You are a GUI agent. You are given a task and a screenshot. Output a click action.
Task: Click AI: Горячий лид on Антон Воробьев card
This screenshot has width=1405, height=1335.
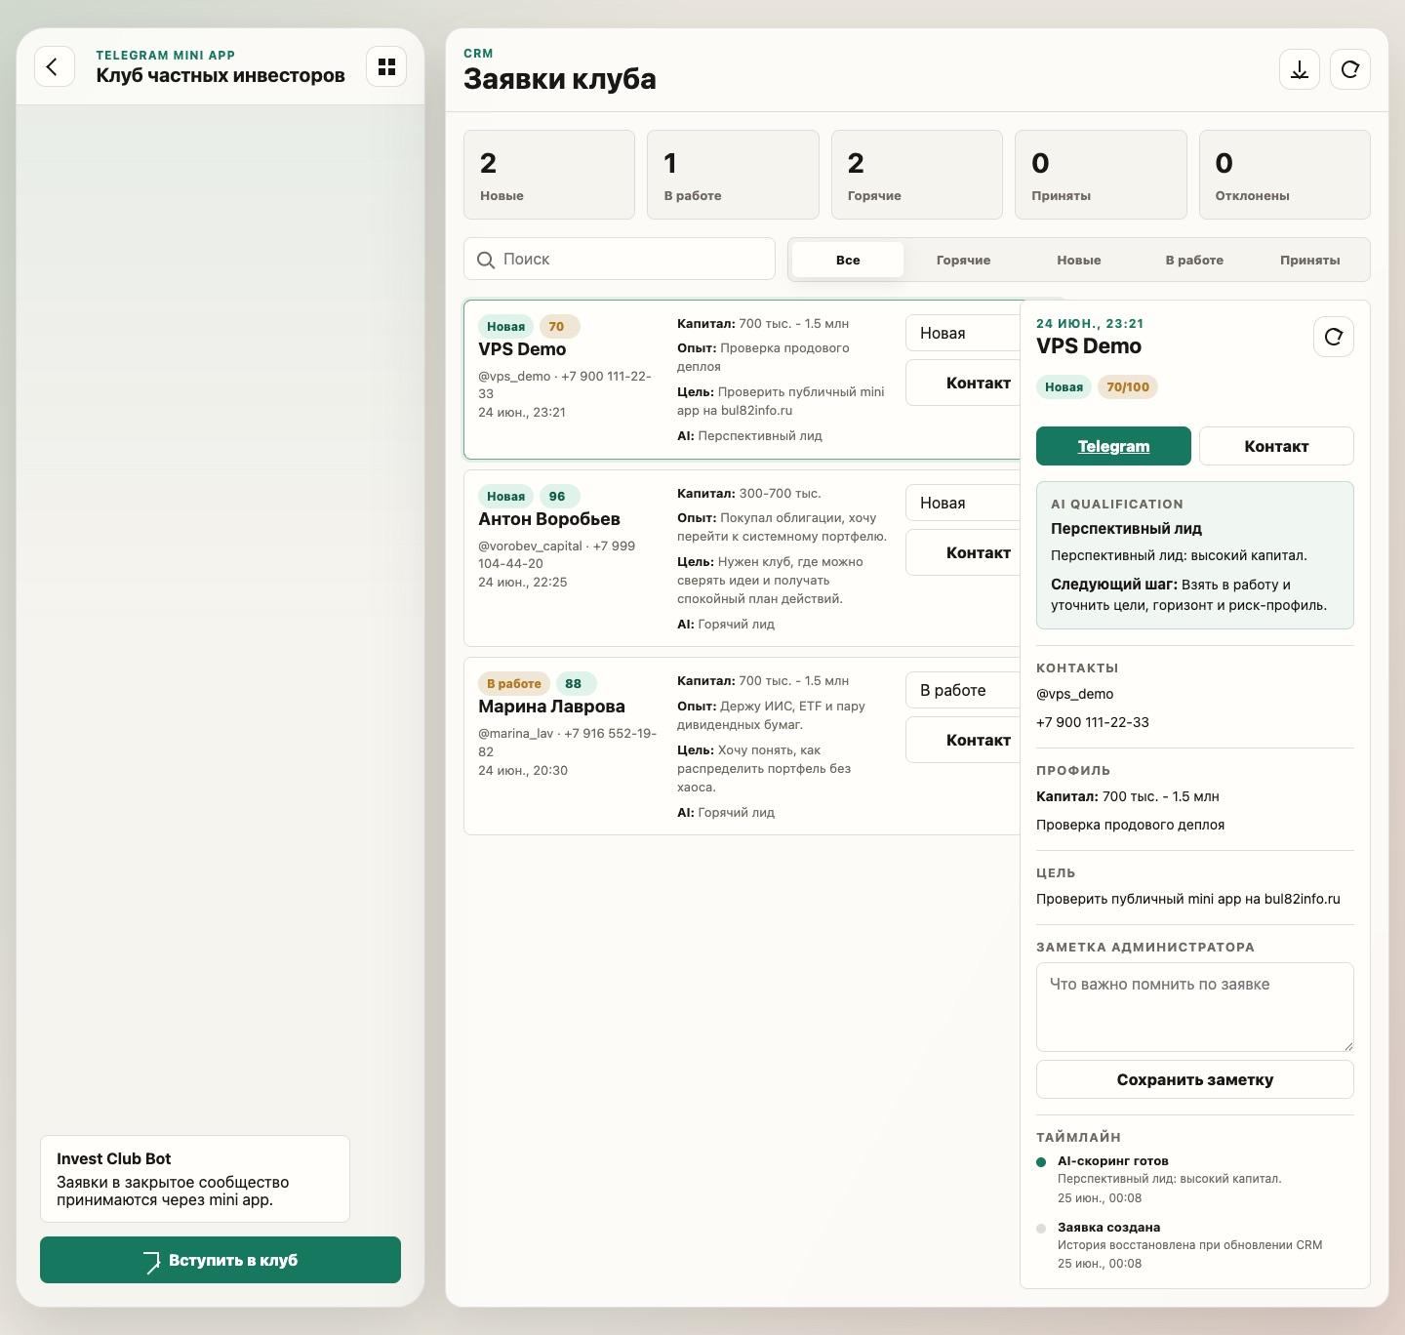coord(726,625)
